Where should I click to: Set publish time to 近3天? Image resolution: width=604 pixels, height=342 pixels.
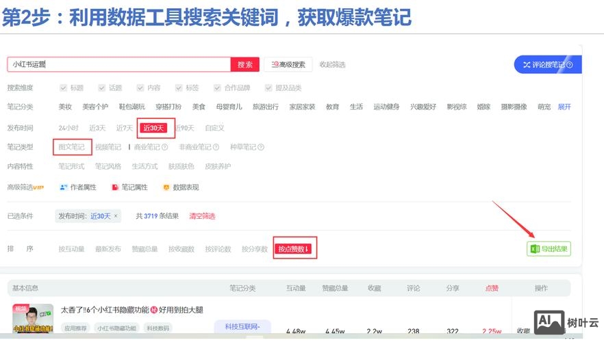coord(97,128)
